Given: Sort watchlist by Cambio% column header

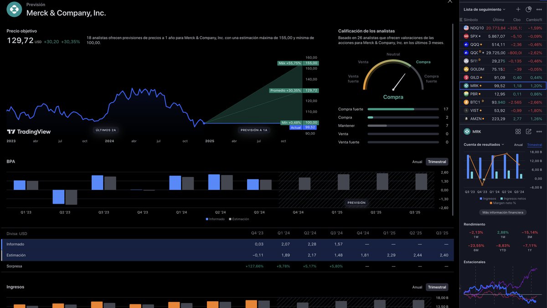Looking at the screenshot, I should click(x=534, y=20).
